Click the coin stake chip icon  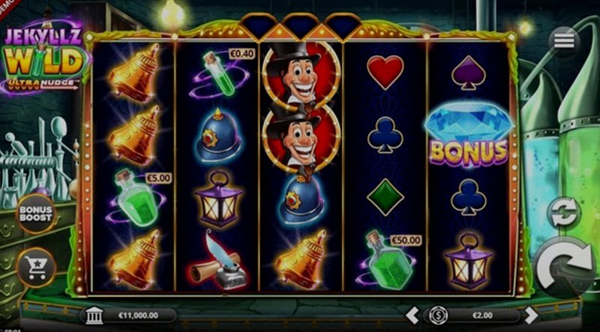pyautogui.click(x=438, y=316)
